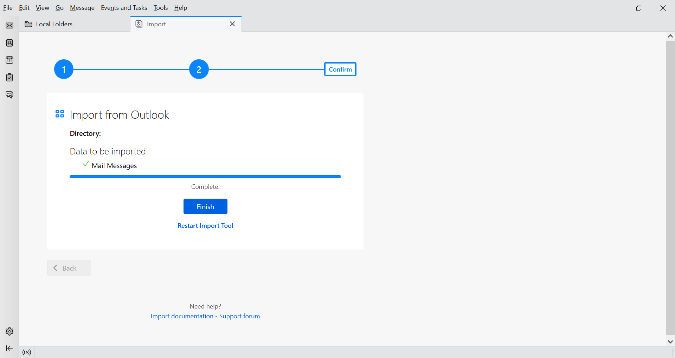Screen dimensions: 675x358
Task: Open the File menu
Action: (8, 8)
